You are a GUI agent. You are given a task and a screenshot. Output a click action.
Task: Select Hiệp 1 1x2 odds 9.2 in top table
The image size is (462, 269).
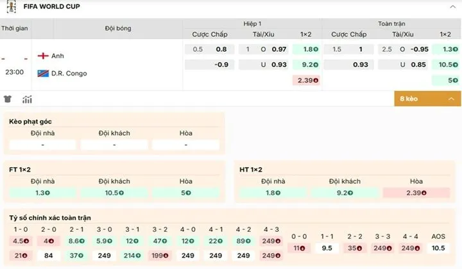click(x=306, y=65)
